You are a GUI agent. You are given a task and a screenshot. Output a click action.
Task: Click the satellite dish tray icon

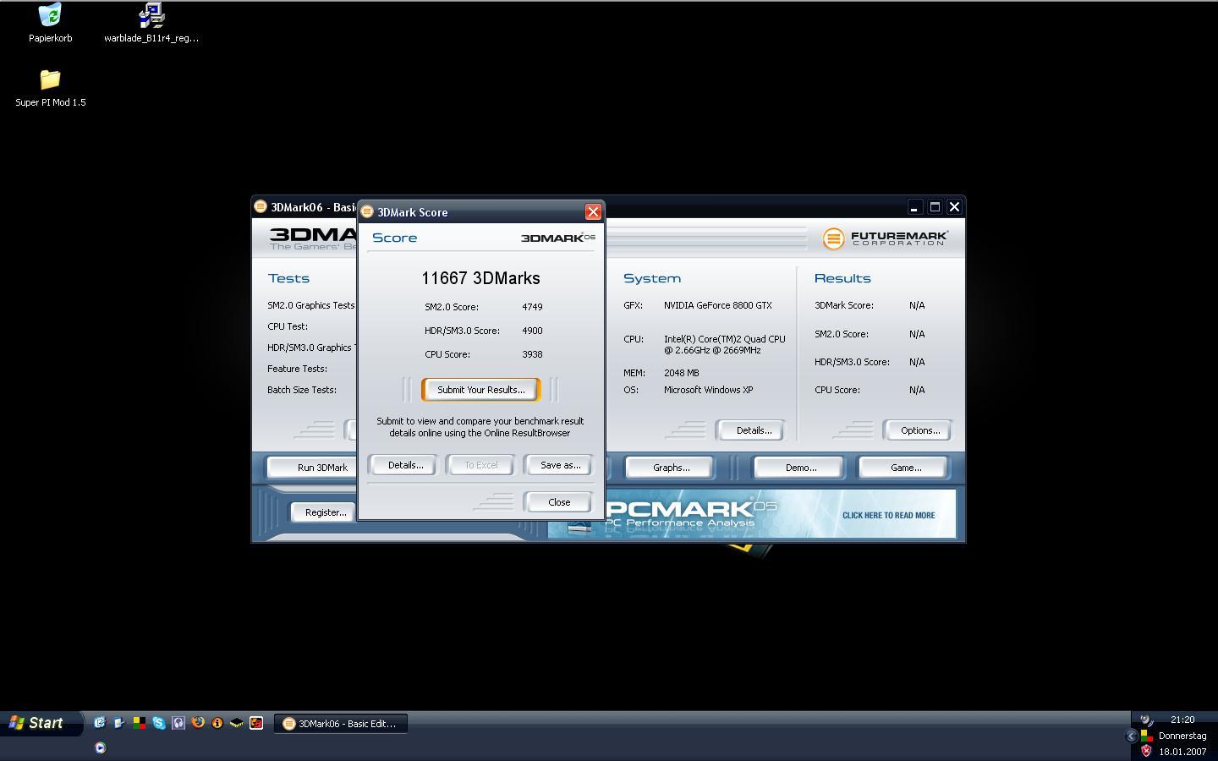pyautogui.click(x=1146, y=720)
